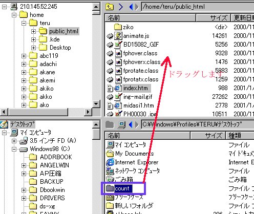
Task: Click the remote tree scroll down arrow
Action: tap(96, 104)
